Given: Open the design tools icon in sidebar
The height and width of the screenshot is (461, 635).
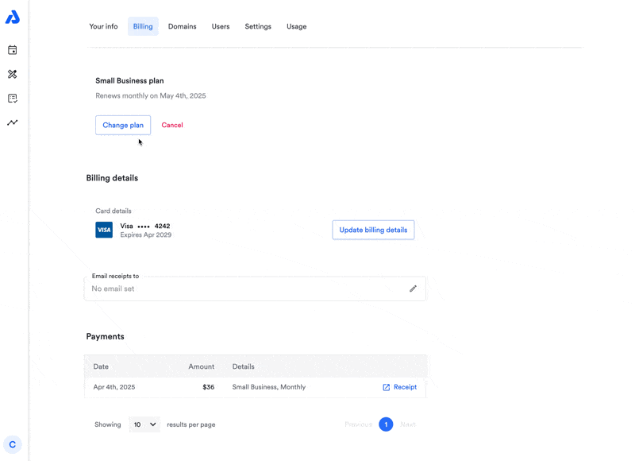Looking at the screenshot, I should point(13,74).
